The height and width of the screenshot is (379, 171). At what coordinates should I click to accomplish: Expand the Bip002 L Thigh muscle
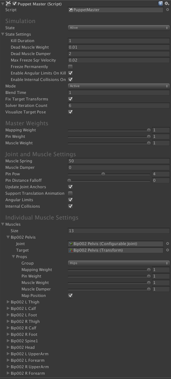8,302
